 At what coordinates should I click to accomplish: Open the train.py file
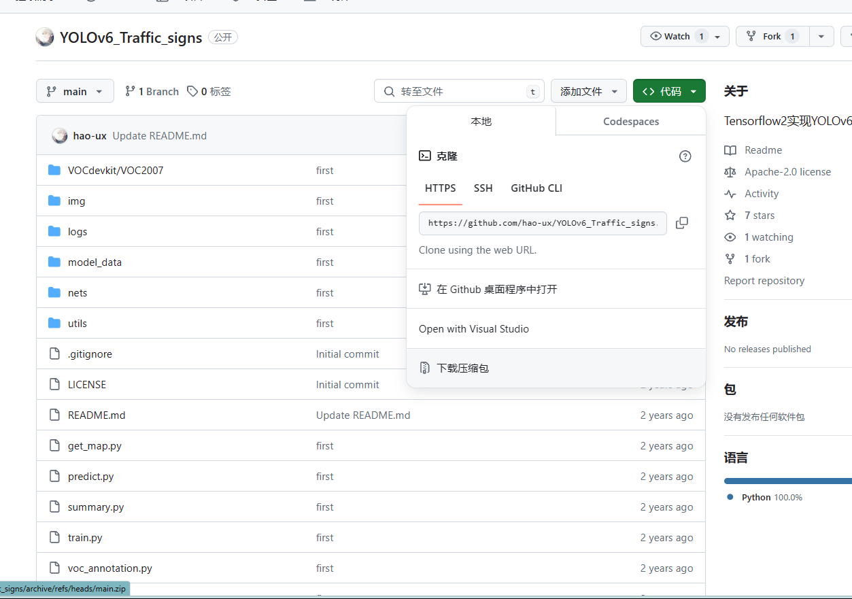coord(85,537)
